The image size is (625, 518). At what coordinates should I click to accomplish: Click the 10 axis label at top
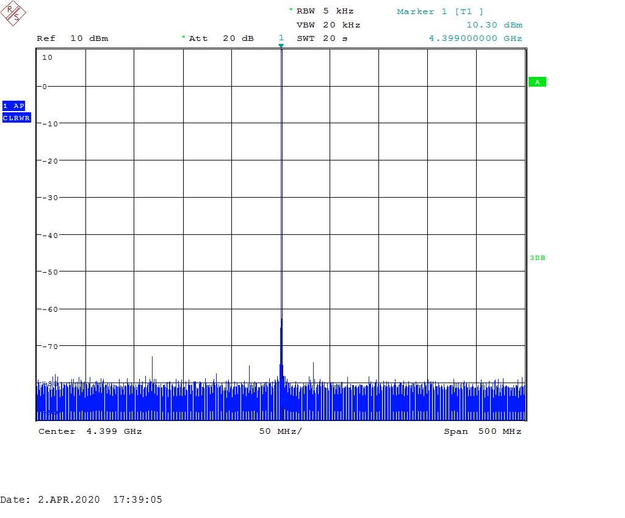[x=47, y=57]
